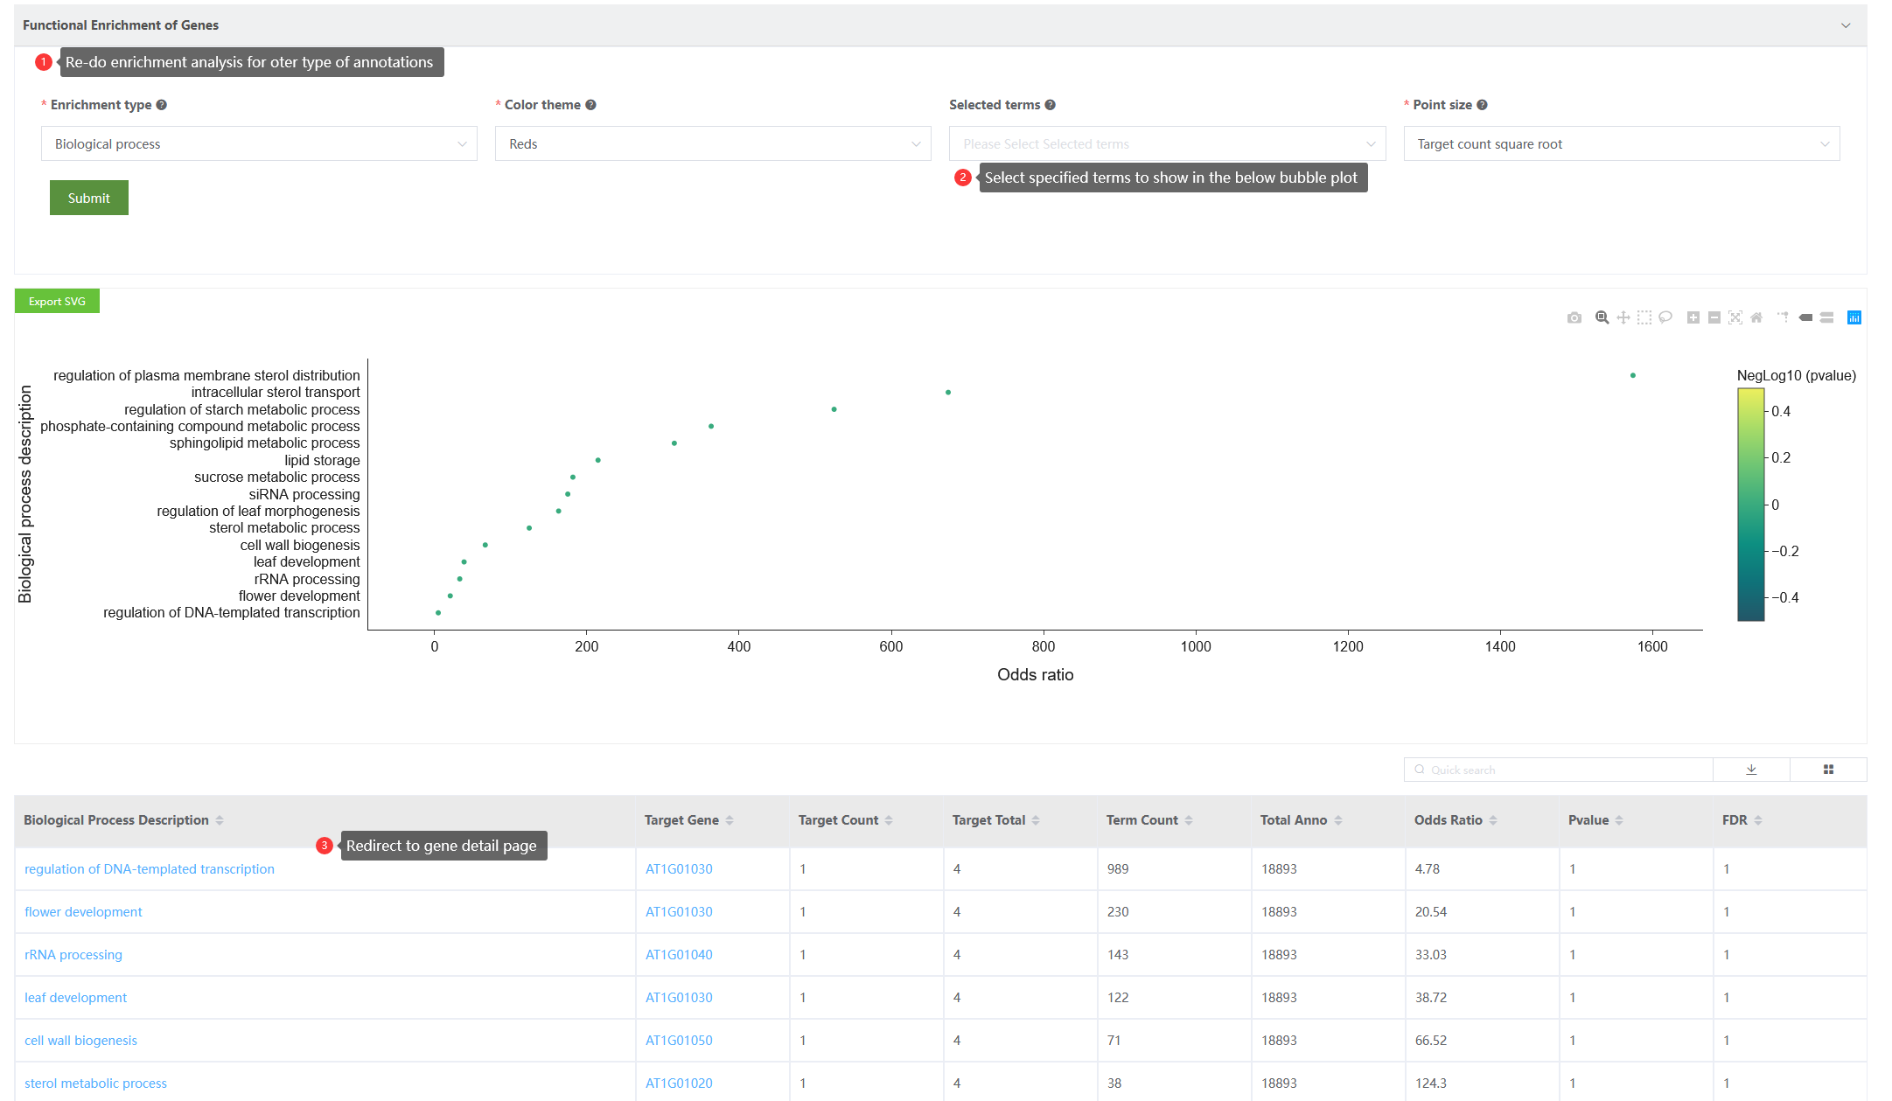Image resolution: width=1892 pixels, height=1101 pixels.
Task: Show help for Point size
Action: coord(1482,105)
